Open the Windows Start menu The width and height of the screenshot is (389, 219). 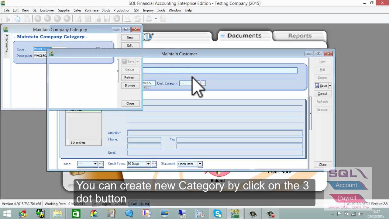7,214
